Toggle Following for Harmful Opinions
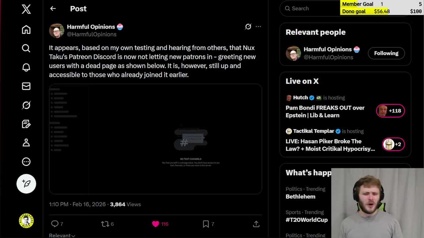This screenshot has width=424, height=238. tap(386, 53)
